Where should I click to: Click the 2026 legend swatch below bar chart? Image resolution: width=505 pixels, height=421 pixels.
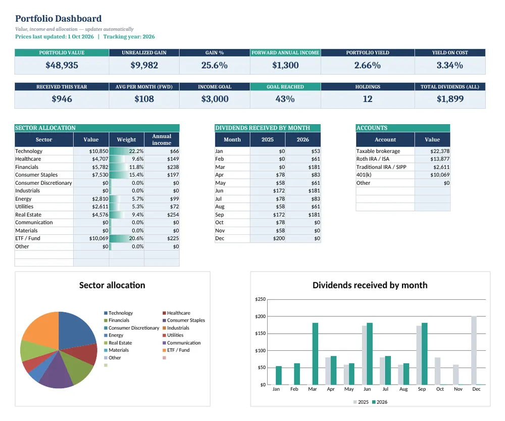tap(374, 402)
